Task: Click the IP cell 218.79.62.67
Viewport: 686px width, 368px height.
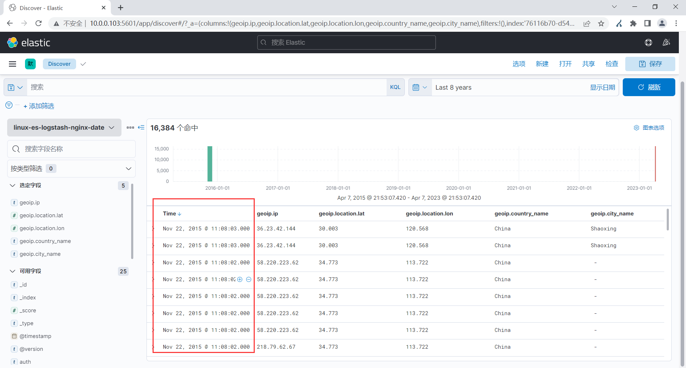Action: (276, 347)
